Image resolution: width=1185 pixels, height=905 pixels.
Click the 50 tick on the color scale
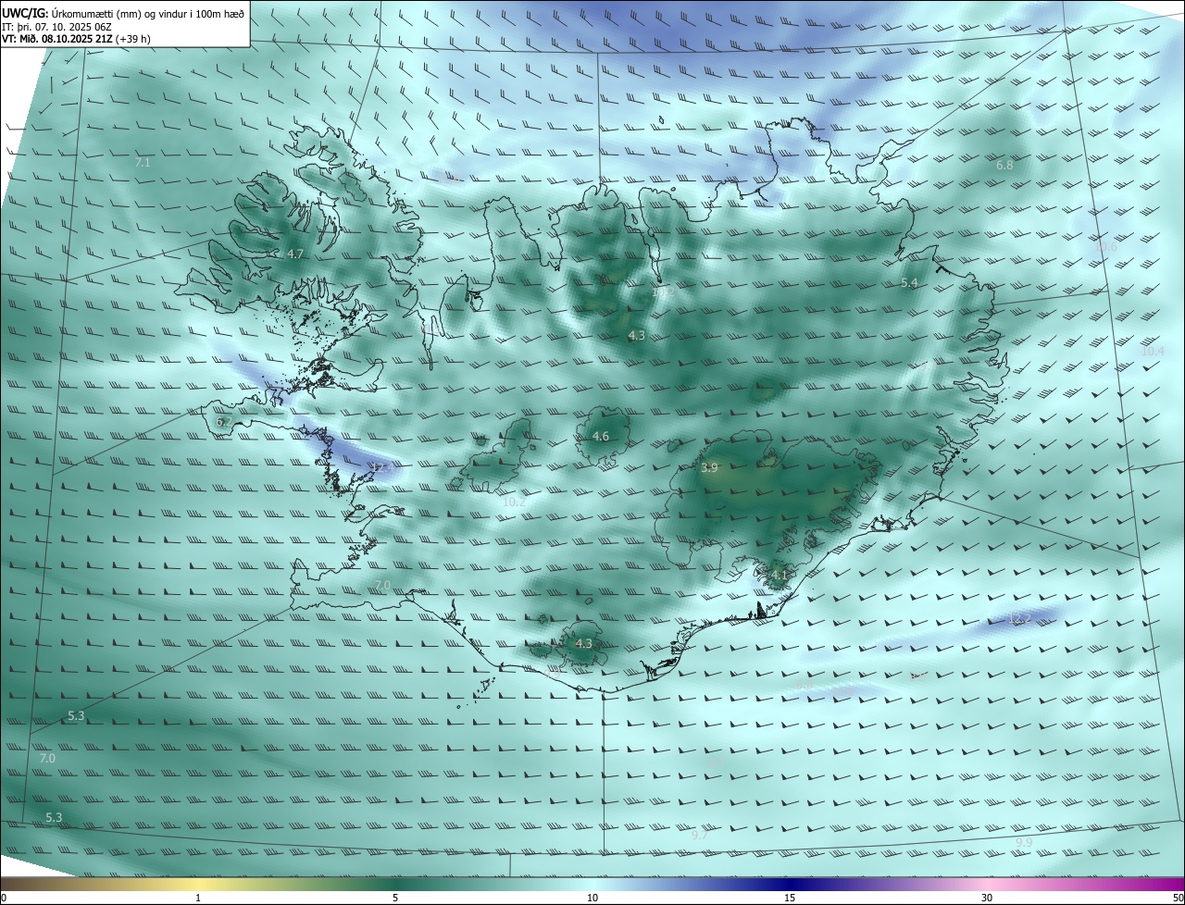1178,899
